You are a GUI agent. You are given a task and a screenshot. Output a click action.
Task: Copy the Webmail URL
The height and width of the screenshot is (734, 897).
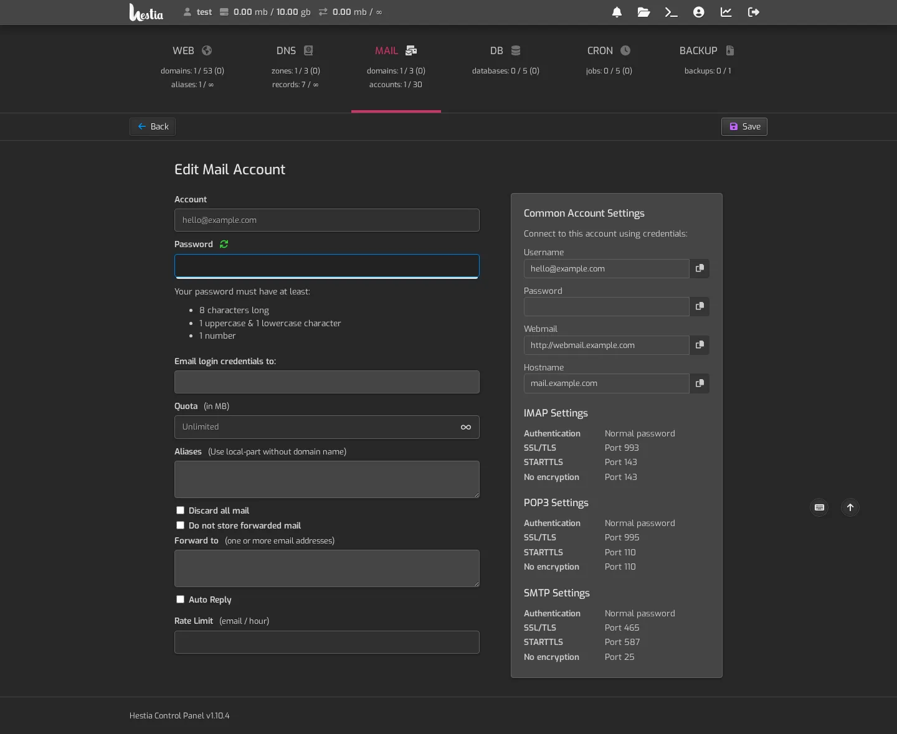(x=700, y=345)
